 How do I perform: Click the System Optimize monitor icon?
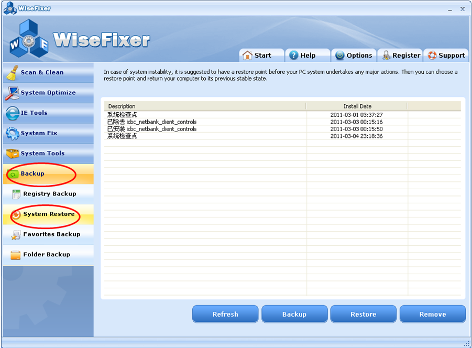coord(12,93)
